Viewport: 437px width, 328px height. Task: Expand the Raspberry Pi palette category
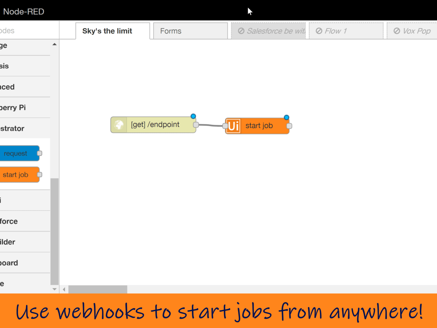[x=24, y=108]
